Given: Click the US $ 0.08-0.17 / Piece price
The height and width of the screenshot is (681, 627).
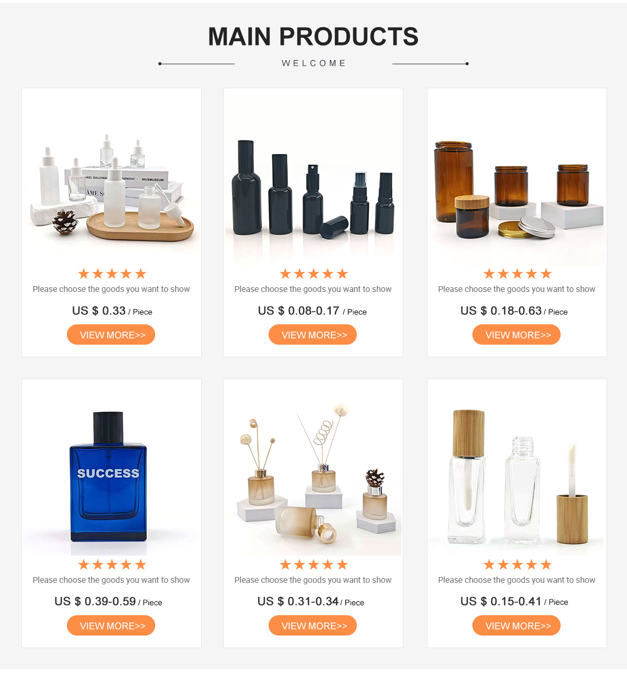Looking at the screenshot, I should (312, 311).
